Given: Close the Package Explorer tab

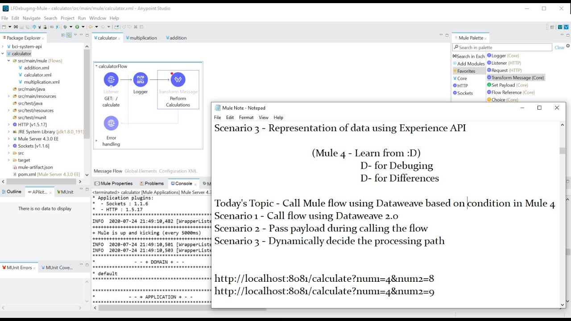Looking at the screenshot, I should click(43, 38).
